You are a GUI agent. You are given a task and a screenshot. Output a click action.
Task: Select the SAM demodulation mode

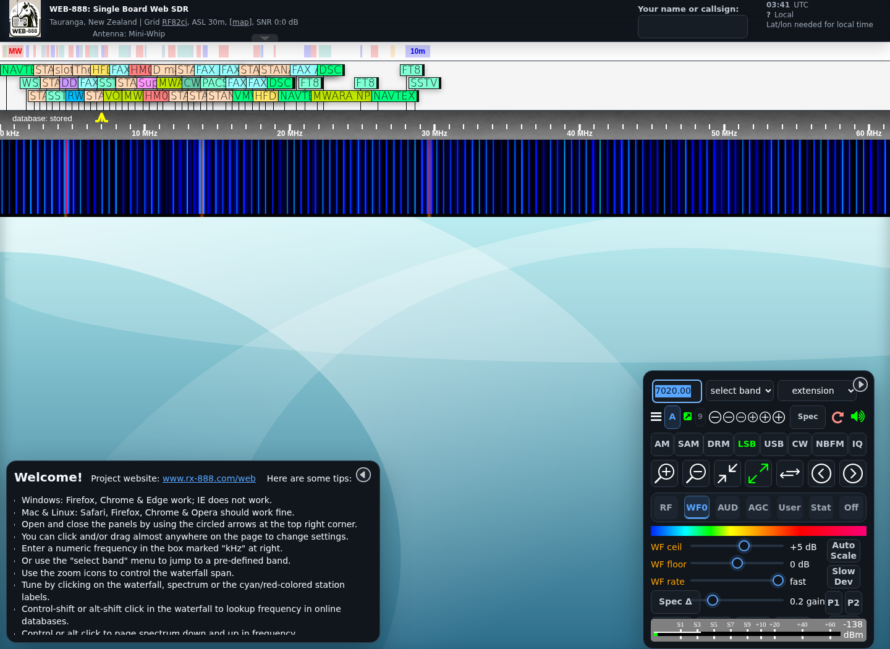point(689,444)
